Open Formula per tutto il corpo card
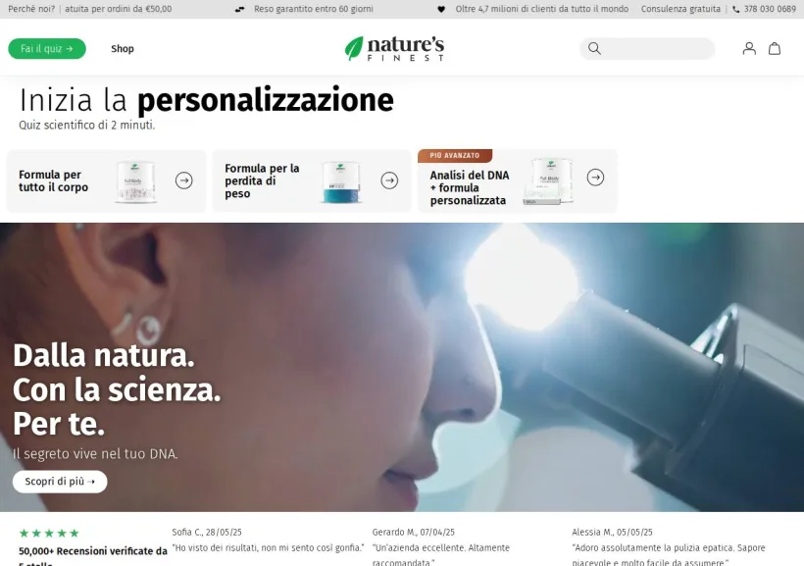Viewport: 804px width, 566px height. pos(106,180)
